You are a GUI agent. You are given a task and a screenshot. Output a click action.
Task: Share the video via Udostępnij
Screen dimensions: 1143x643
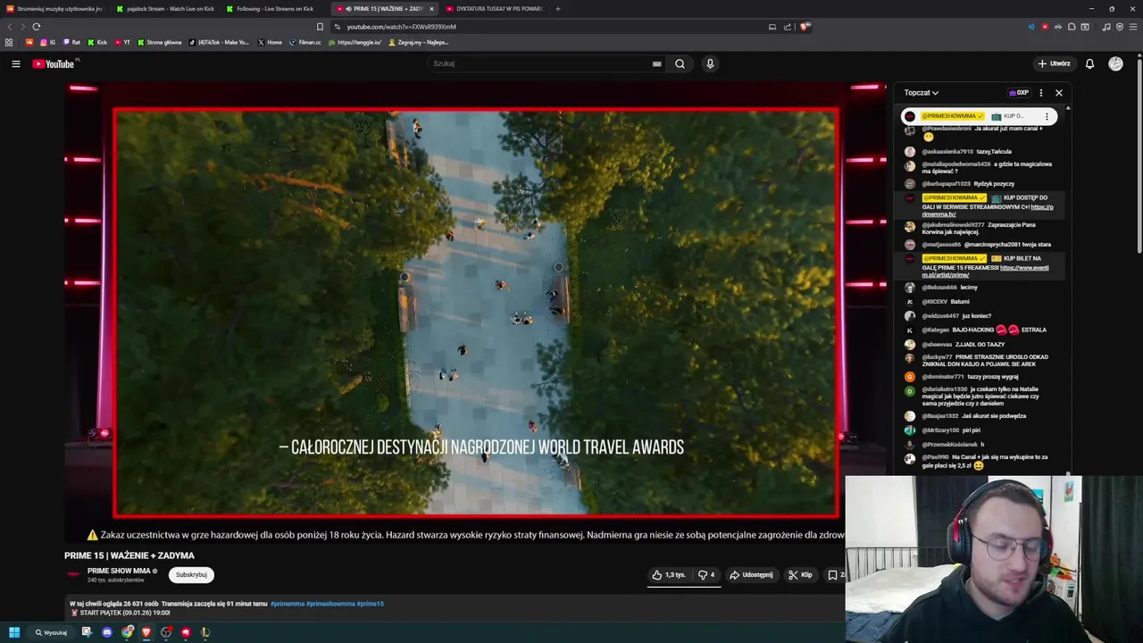coord(751,575)
